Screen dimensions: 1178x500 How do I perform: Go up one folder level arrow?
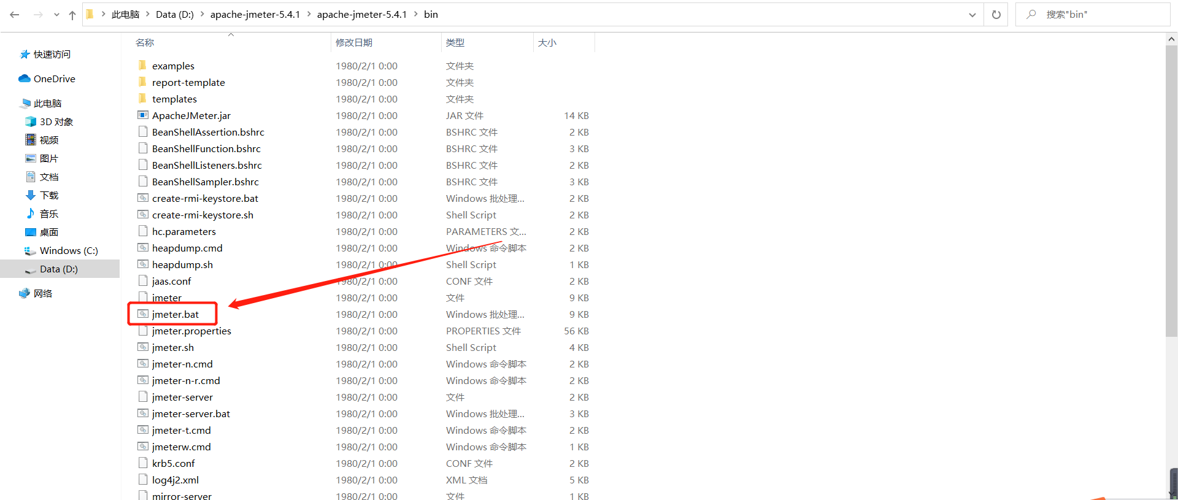click(x=72, y=15)
